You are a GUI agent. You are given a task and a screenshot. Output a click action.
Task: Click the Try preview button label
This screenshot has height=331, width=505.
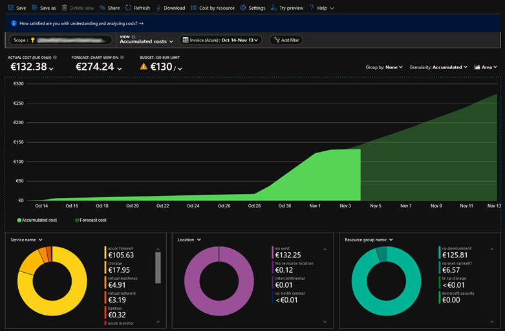pyautogui.click(x=291, y=8)
